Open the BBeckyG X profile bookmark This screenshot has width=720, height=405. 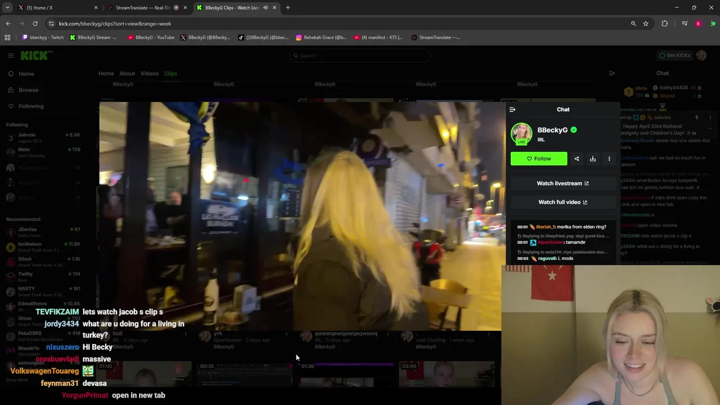tap(205, 38)
